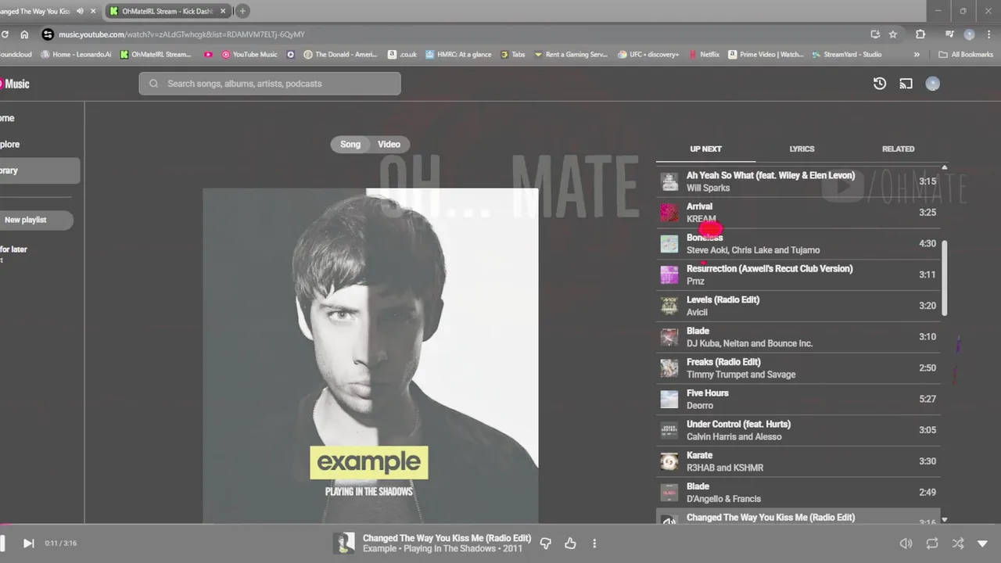Click the search songs, albums, artists field
This screenshot has height=563, width=1001.
coord(270,84)
